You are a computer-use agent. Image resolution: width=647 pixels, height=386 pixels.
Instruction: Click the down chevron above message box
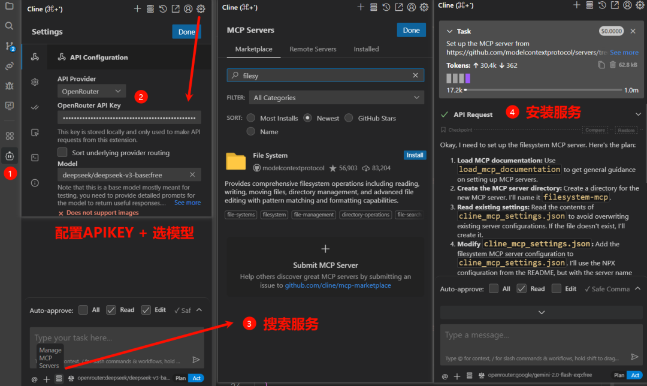542,312
